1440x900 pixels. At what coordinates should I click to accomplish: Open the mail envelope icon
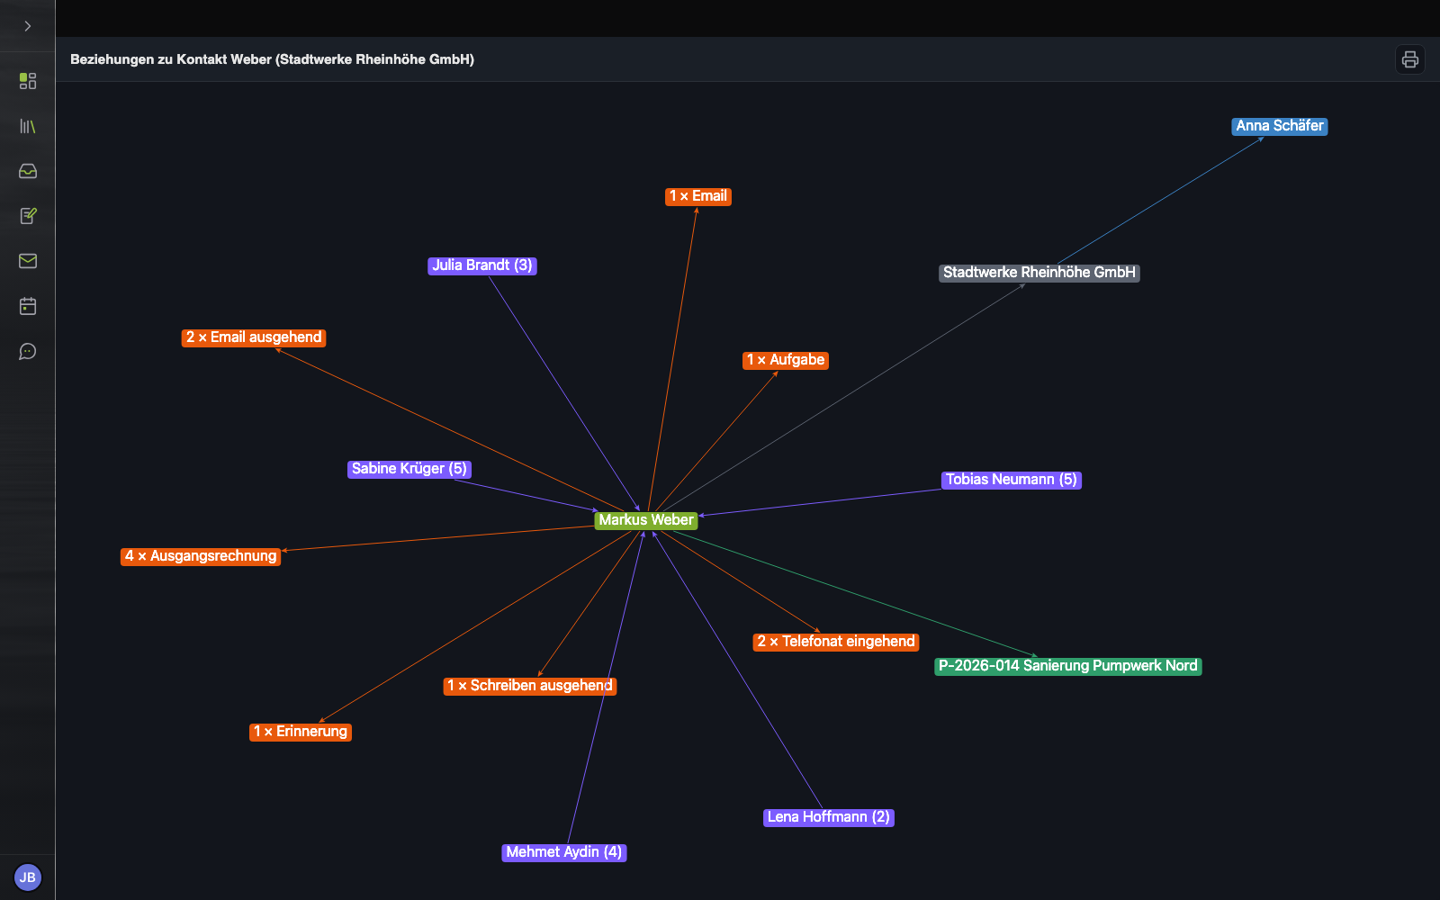point(28,261)
